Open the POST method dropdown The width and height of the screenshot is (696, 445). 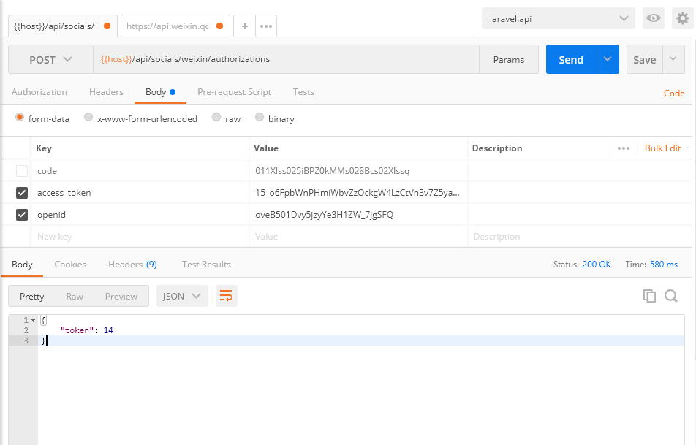point(50,60)
